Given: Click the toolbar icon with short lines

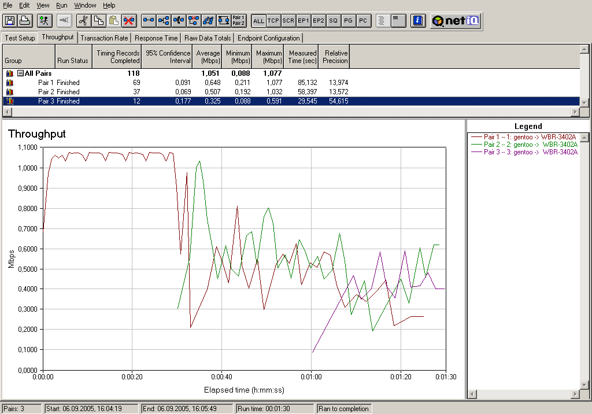Looking at the screenshot, I should (x=398, y=20).
